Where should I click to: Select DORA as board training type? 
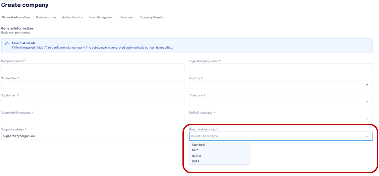(x=219, y=161)
